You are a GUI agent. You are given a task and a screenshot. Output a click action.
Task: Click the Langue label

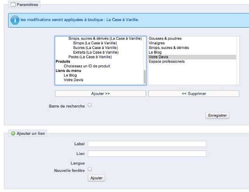tap(78, 163)
